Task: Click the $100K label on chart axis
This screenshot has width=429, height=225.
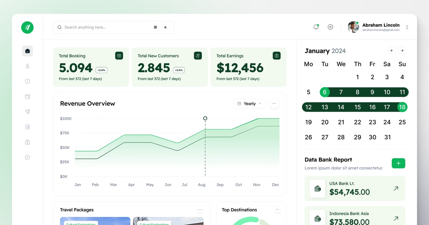Action: pyautogui.click(x=66, y=119)
